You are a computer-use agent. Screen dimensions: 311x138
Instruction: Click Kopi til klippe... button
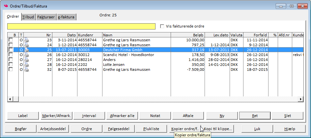pyautogui.click(x=217, y=129)
